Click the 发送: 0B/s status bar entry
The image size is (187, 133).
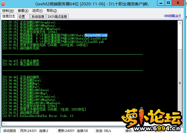103,131
